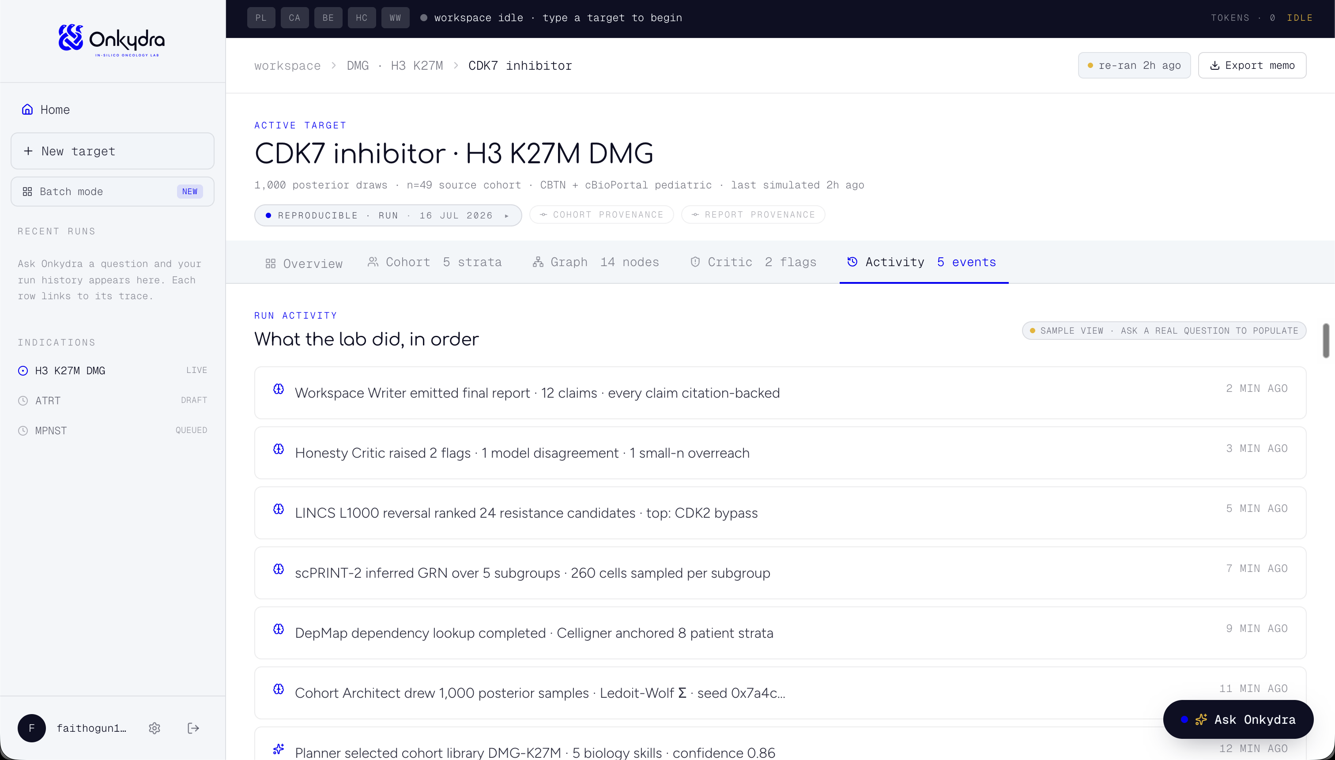Open scPRINT-2 inferred GRN event
This screenshot has width=1335, height=760.
tap(780, 572)
